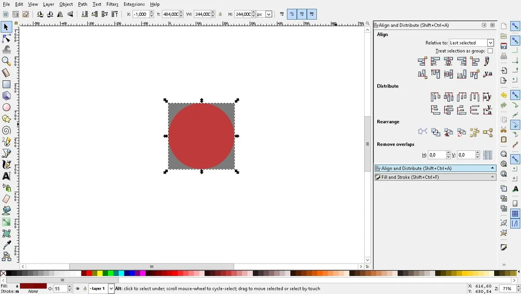The image size is (521, 294).
Task: Select the Gradient tool
Action: pyautogui.click(x=6, y=222)
